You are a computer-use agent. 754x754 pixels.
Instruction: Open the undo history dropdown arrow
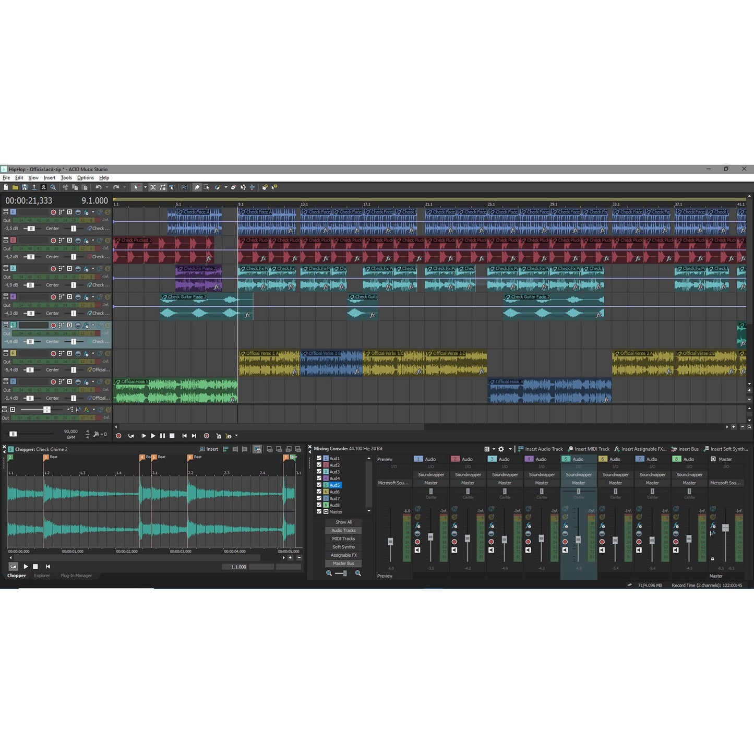pos(107,187)
